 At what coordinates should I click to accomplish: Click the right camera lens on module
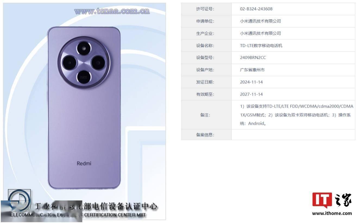98,63
